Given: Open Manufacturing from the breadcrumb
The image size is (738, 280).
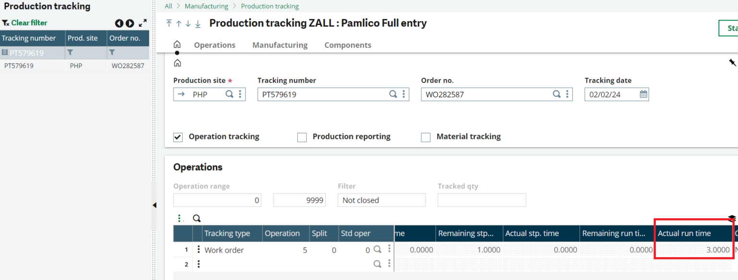Looking at the screenshot, I should [x=206, y=6].
